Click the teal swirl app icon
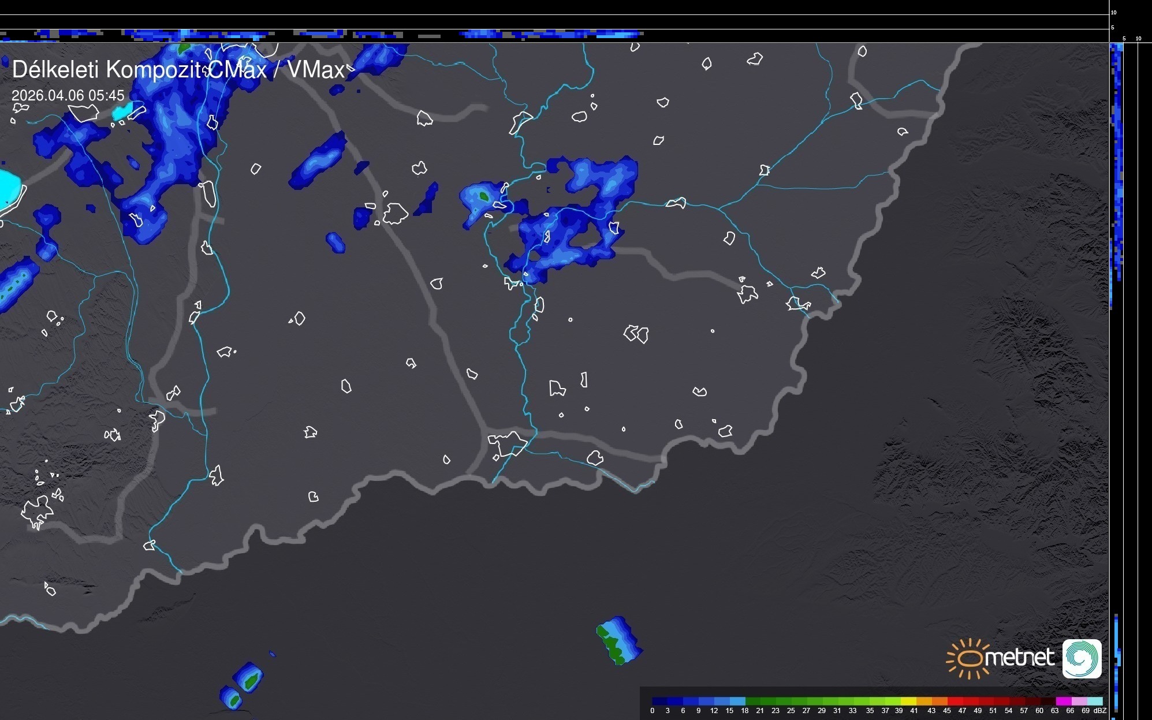The height and width of the screenshot is (720, 1152). tap(1082, 658)
